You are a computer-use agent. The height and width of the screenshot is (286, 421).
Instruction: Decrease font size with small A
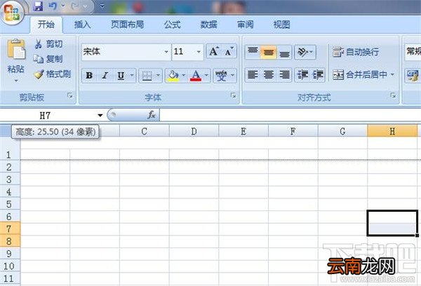(x=229, y=51)
